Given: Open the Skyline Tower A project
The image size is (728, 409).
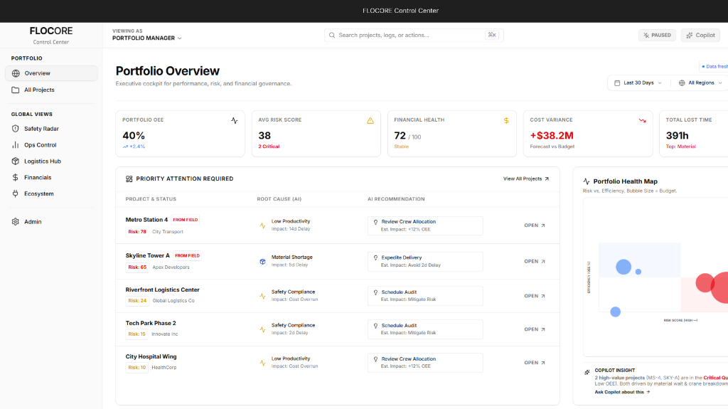Looking at the screenshot, I should (x=535, y=262).
